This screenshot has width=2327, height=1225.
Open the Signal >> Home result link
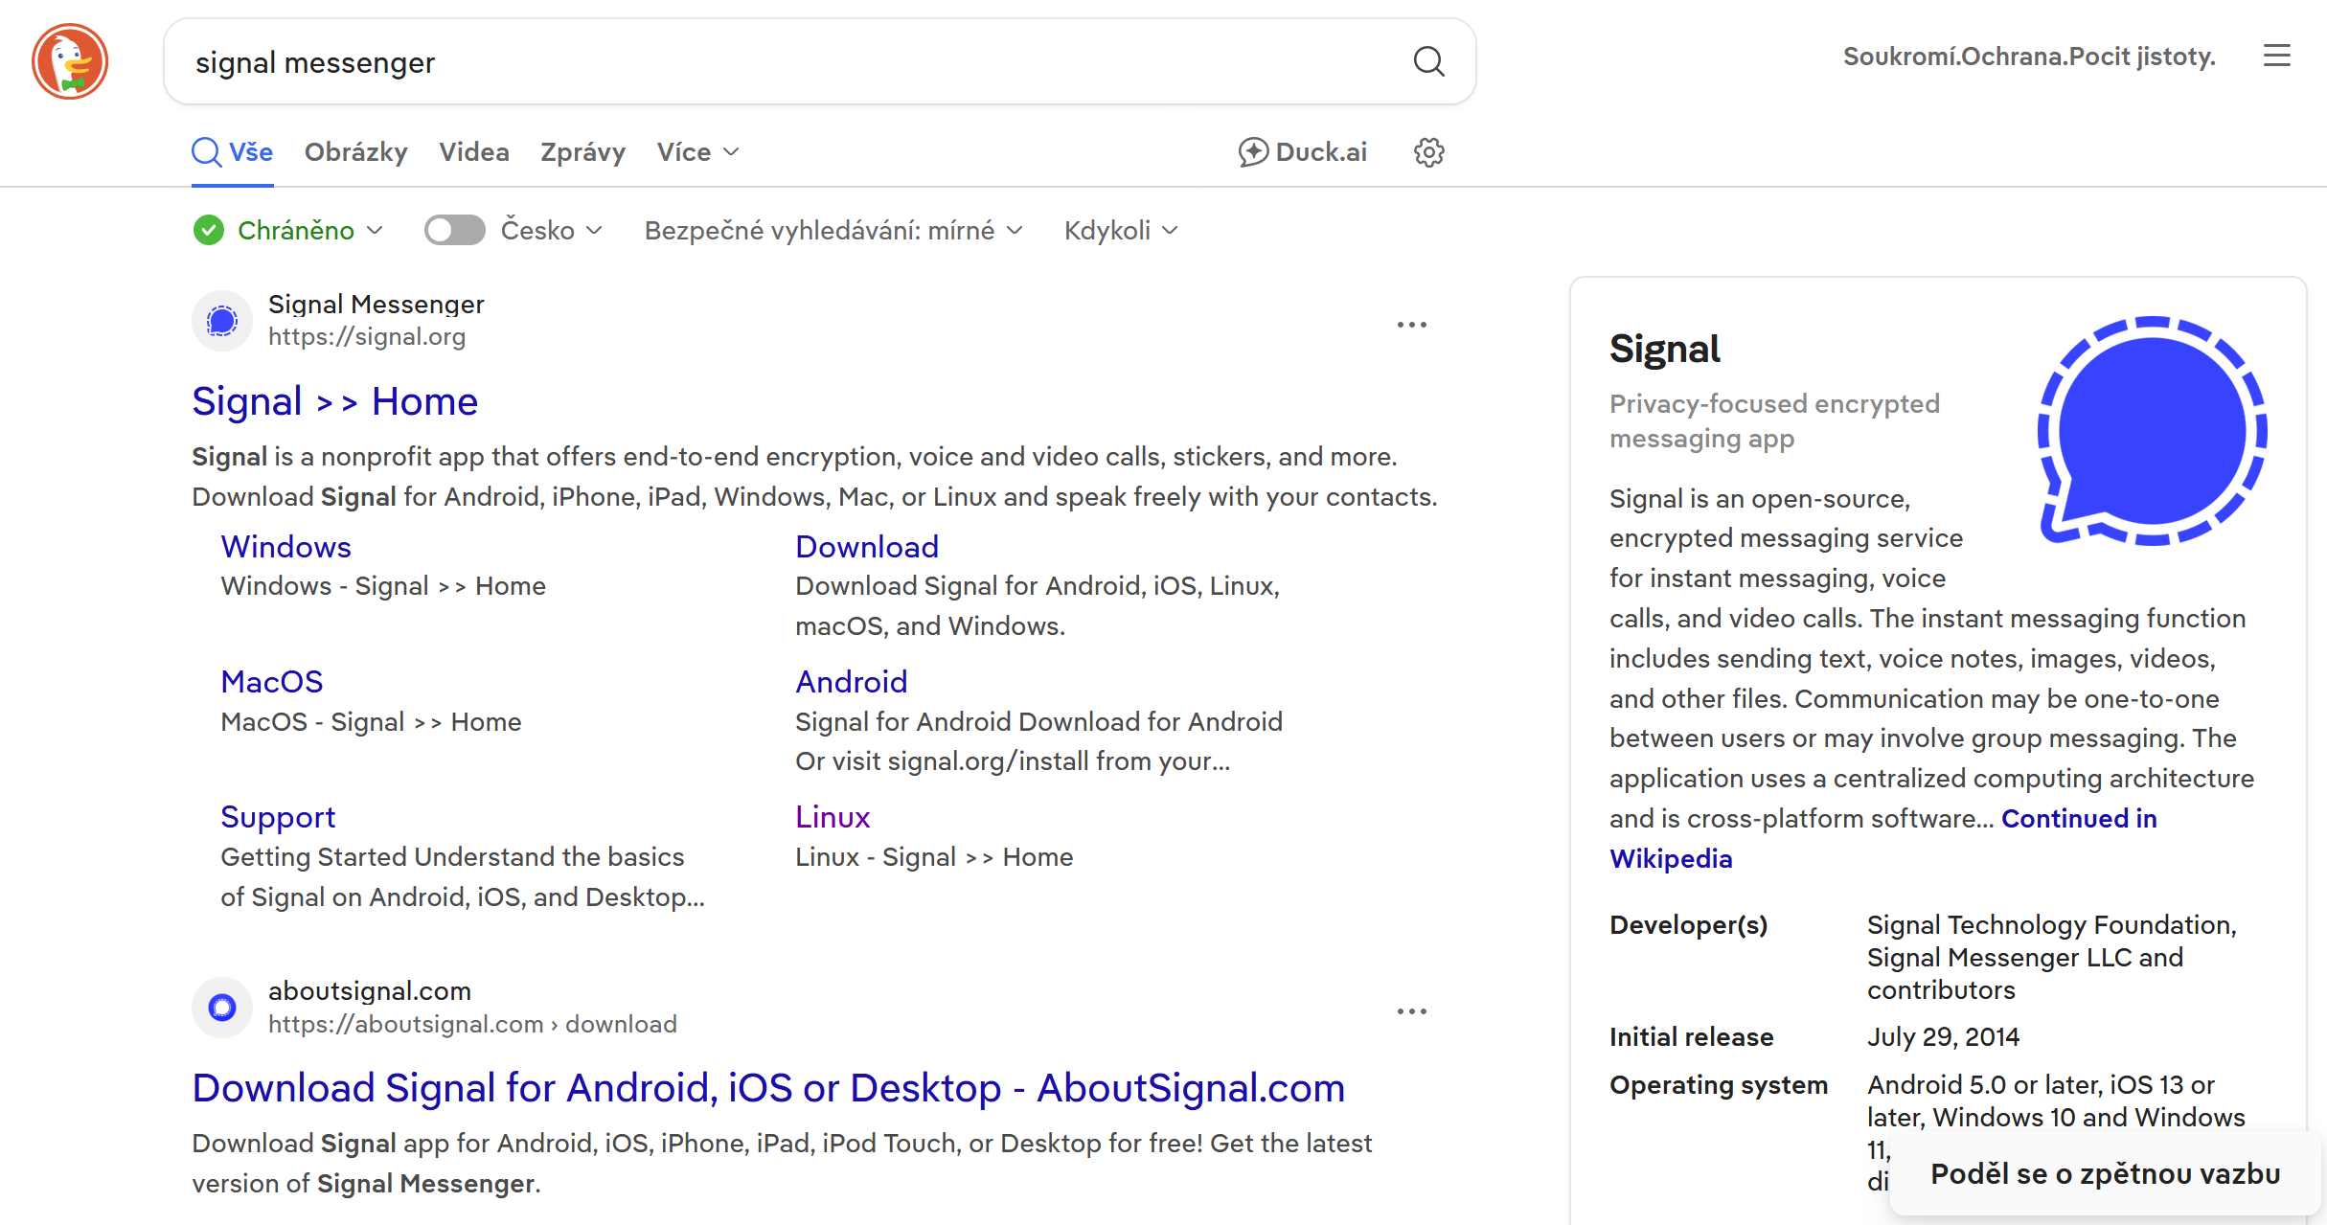[334, 401]
